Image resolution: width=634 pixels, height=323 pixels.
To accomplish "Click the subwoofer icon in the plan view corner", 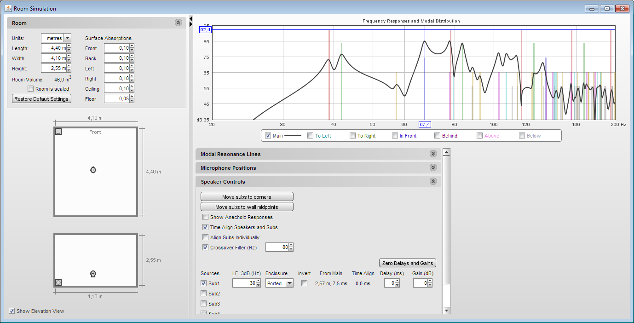I will 58,132.
